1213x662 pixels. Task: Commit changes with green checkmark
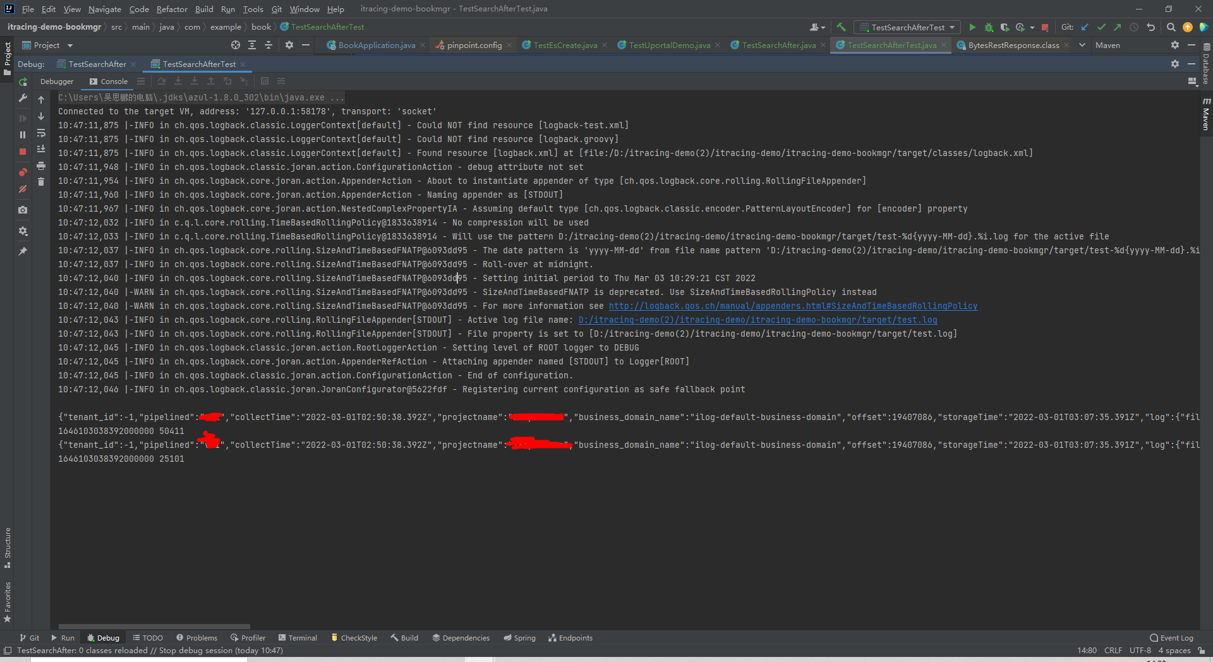coord(1101,27)
